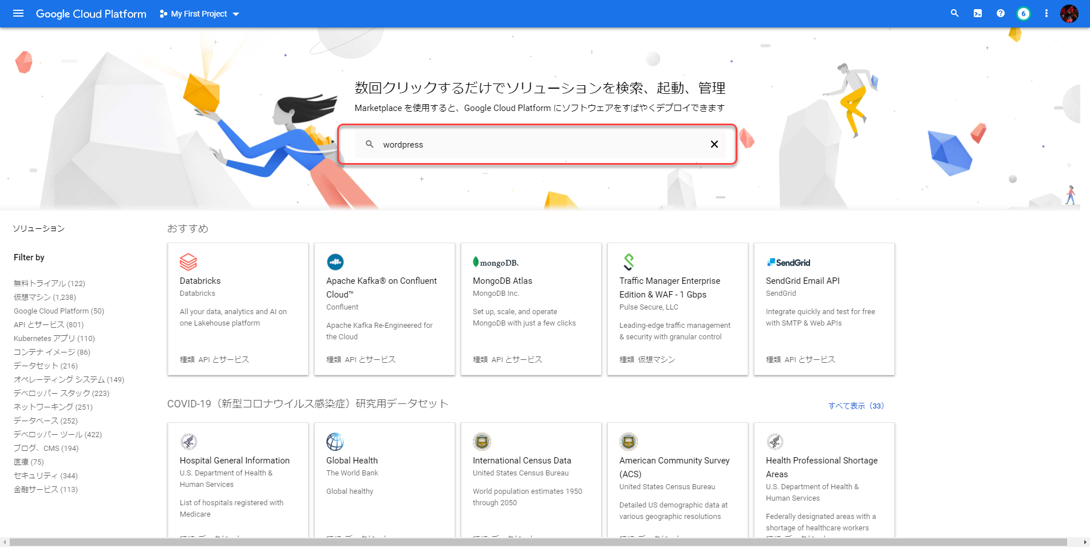The width and height of the screenshot is (1090, 547).
Task: Click the Databricks logo icon
Action: coord(188,262)
